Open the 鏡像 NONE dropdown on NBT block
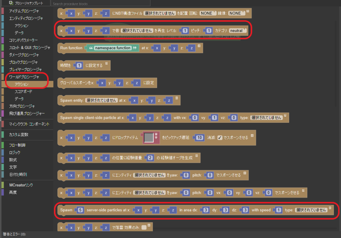The height and width of the screenshot is (238, 341). [x=237, y=13]
